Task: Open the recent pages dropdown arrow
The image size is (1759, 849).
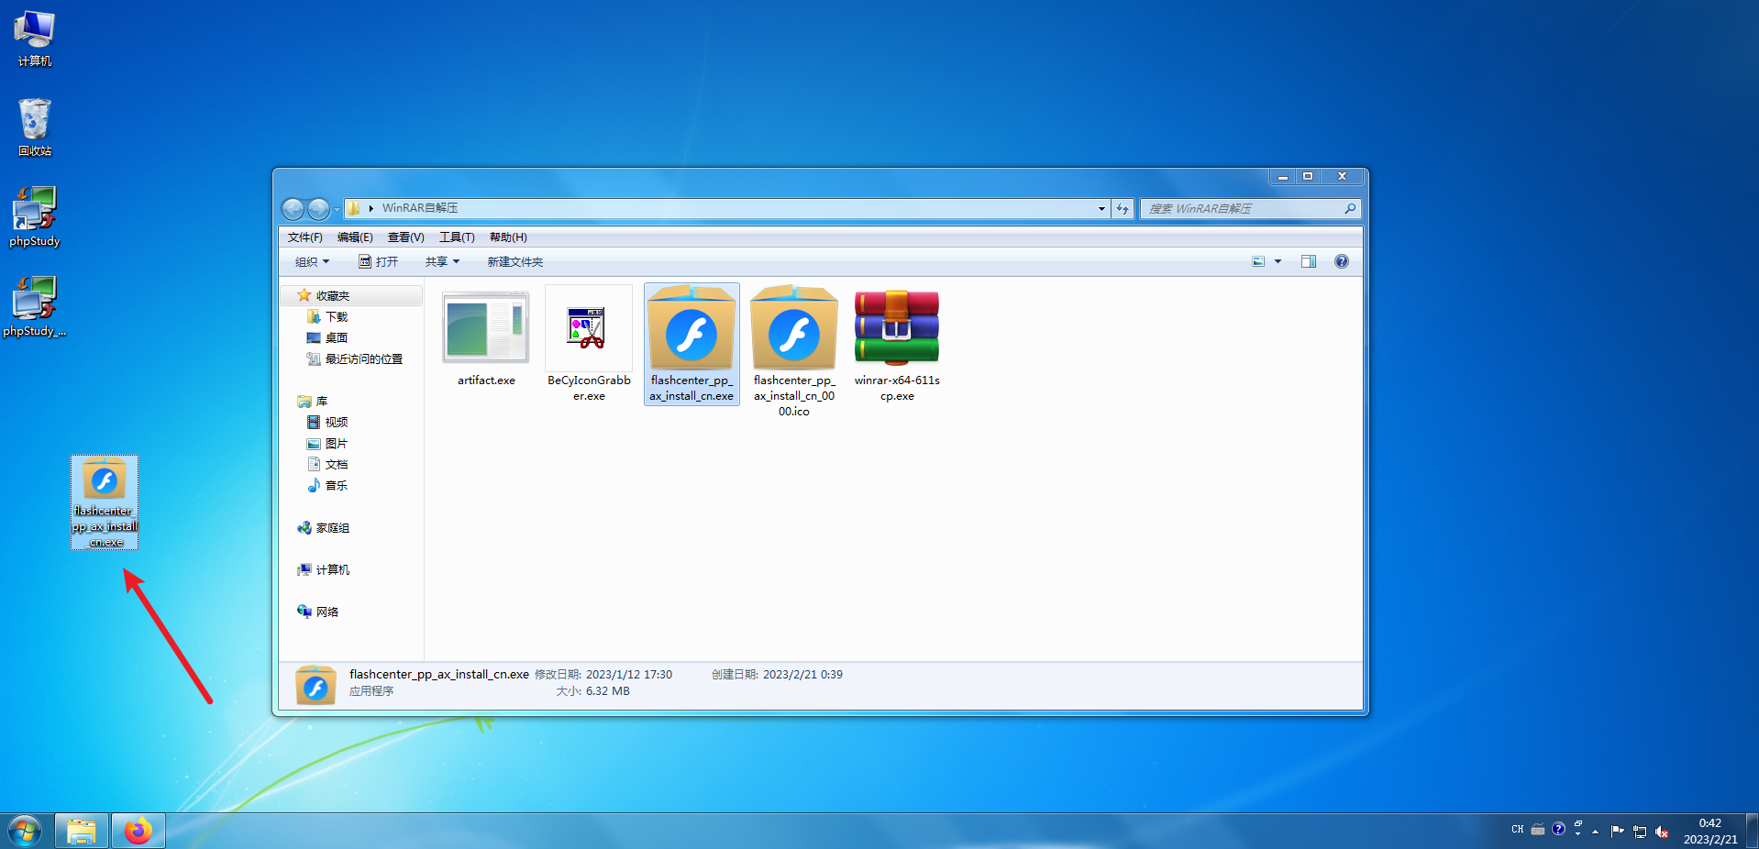Action: [337, 209]
